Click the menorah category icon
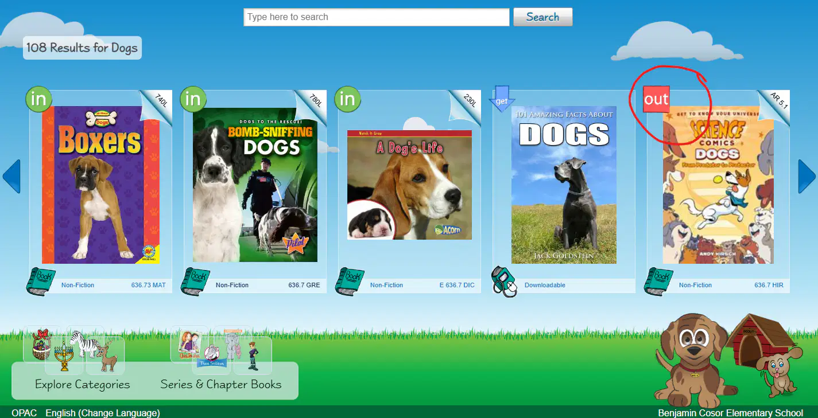Image resolution: width=818 pixels, height=418 pixels. [64, 357]
